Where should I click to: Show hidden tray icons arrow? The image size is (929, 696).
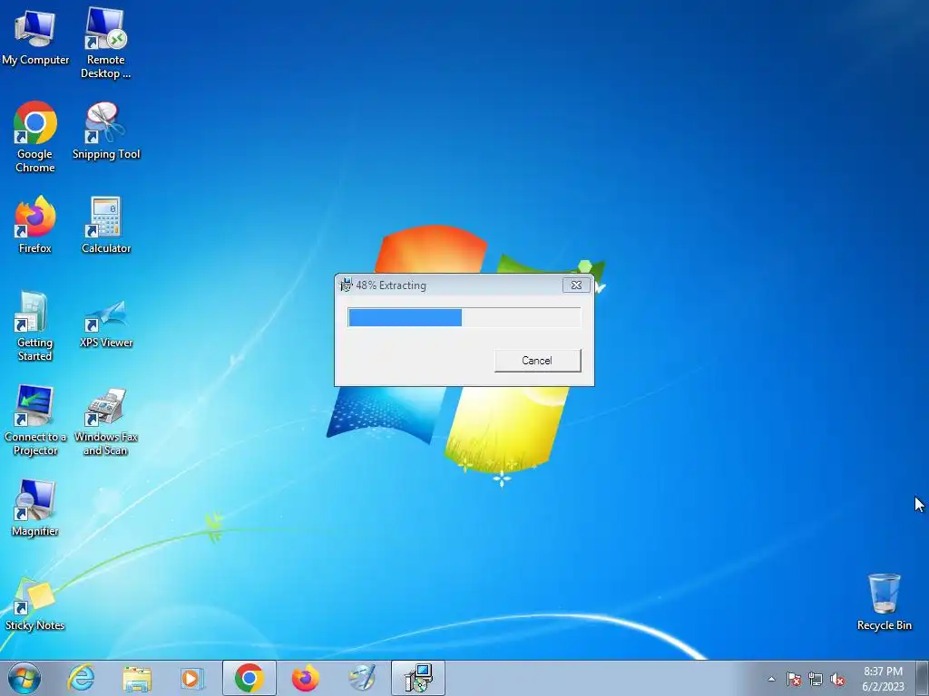click(x=771, y=679)
